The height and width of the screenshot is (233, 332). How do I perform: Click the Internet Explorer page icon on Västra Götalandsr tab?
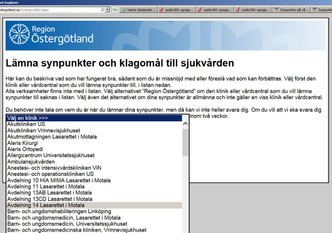pos(124,10)
